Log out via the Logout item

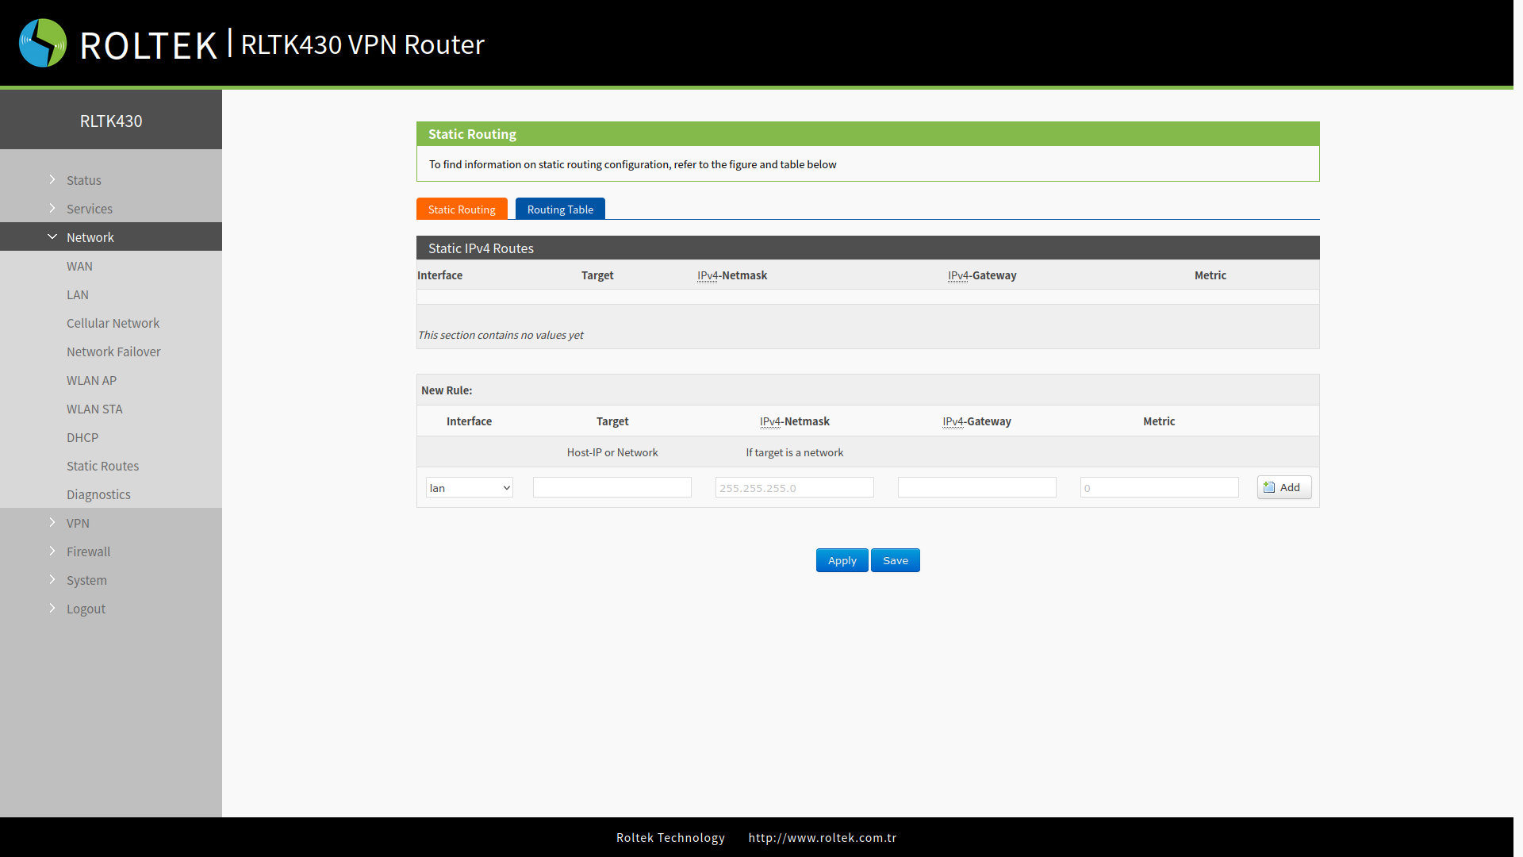point(86,609)
